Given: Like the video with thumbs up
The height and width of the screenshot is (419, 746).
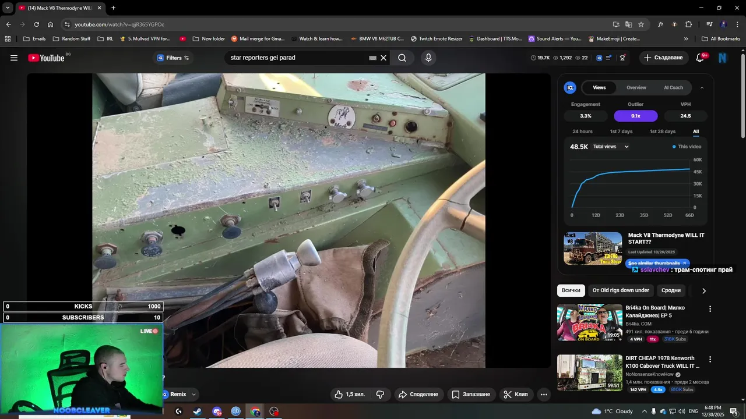Looking at the screenshot, I should coord(349,395).
